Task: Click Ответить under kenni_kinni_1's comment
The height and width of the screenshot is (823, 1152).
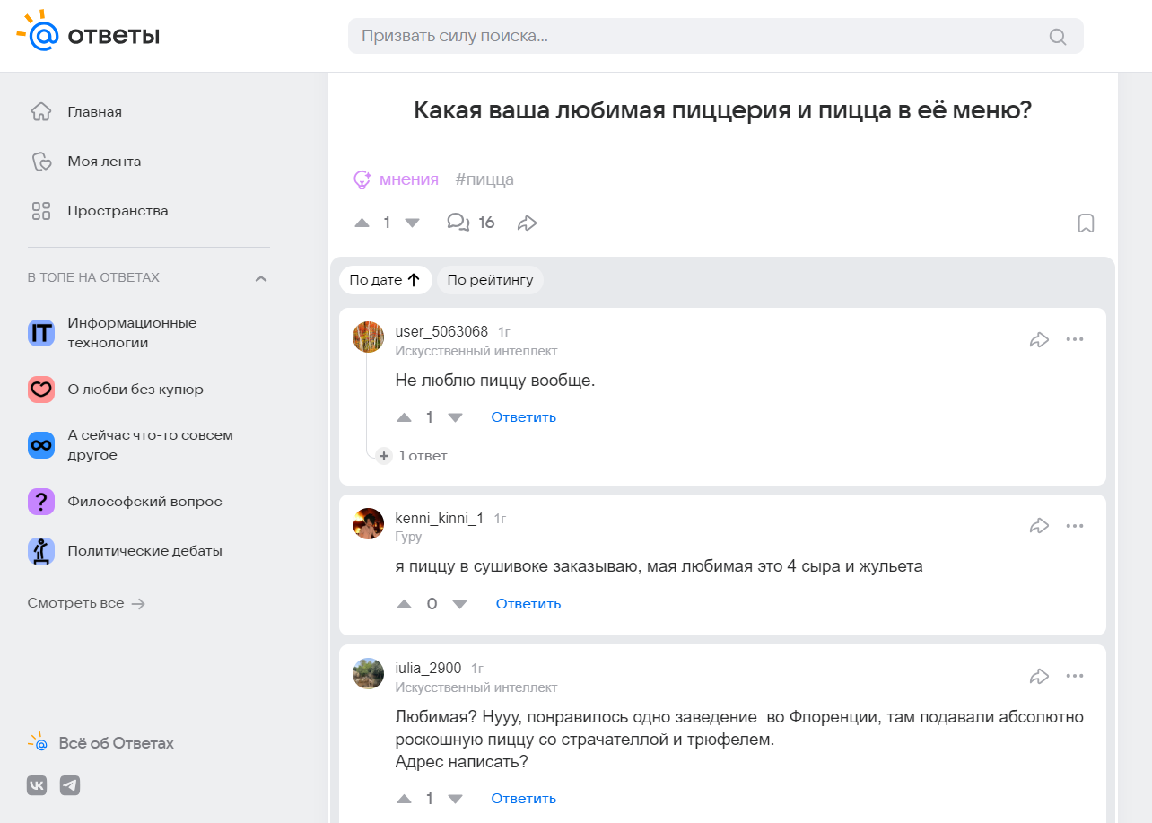Action: point(528,603)
